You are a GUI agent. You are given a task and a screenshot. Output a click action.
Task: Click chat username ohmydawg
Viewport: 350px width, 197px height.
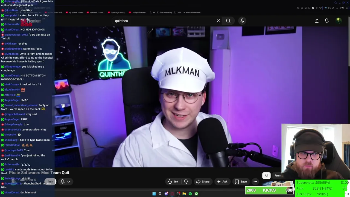[11, 140]
